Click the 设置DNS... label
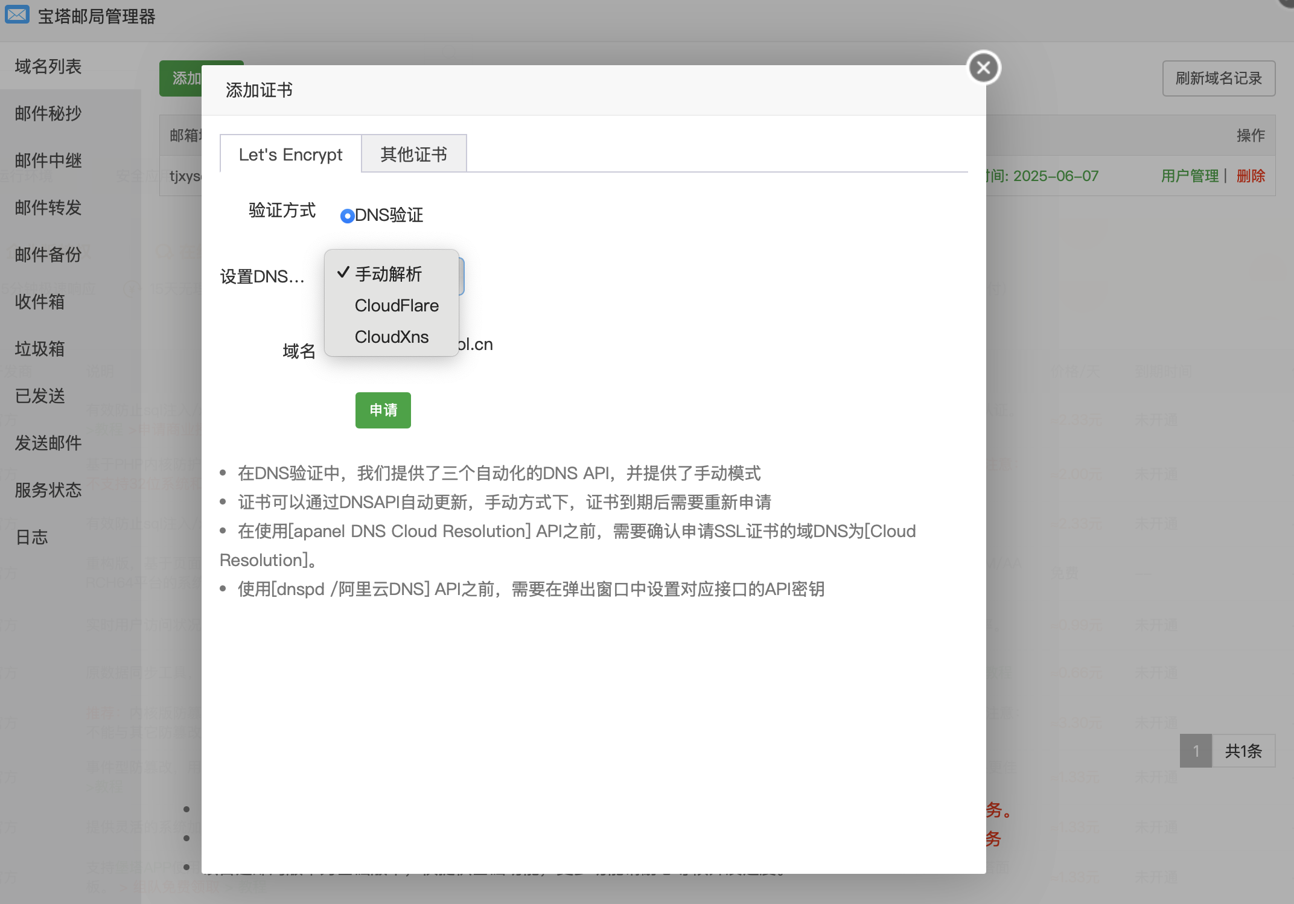The image size is (1294, 904). [x=263, y=276]
